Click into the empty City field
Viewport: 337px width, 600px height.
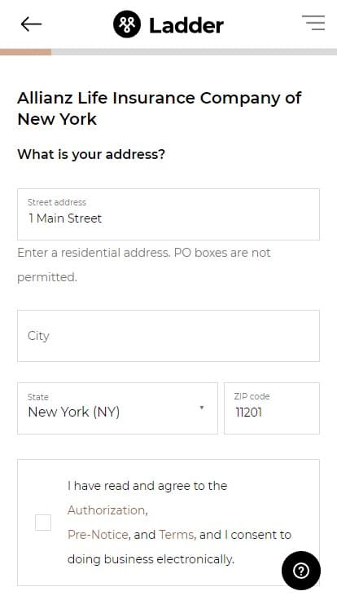coord(168,336)
